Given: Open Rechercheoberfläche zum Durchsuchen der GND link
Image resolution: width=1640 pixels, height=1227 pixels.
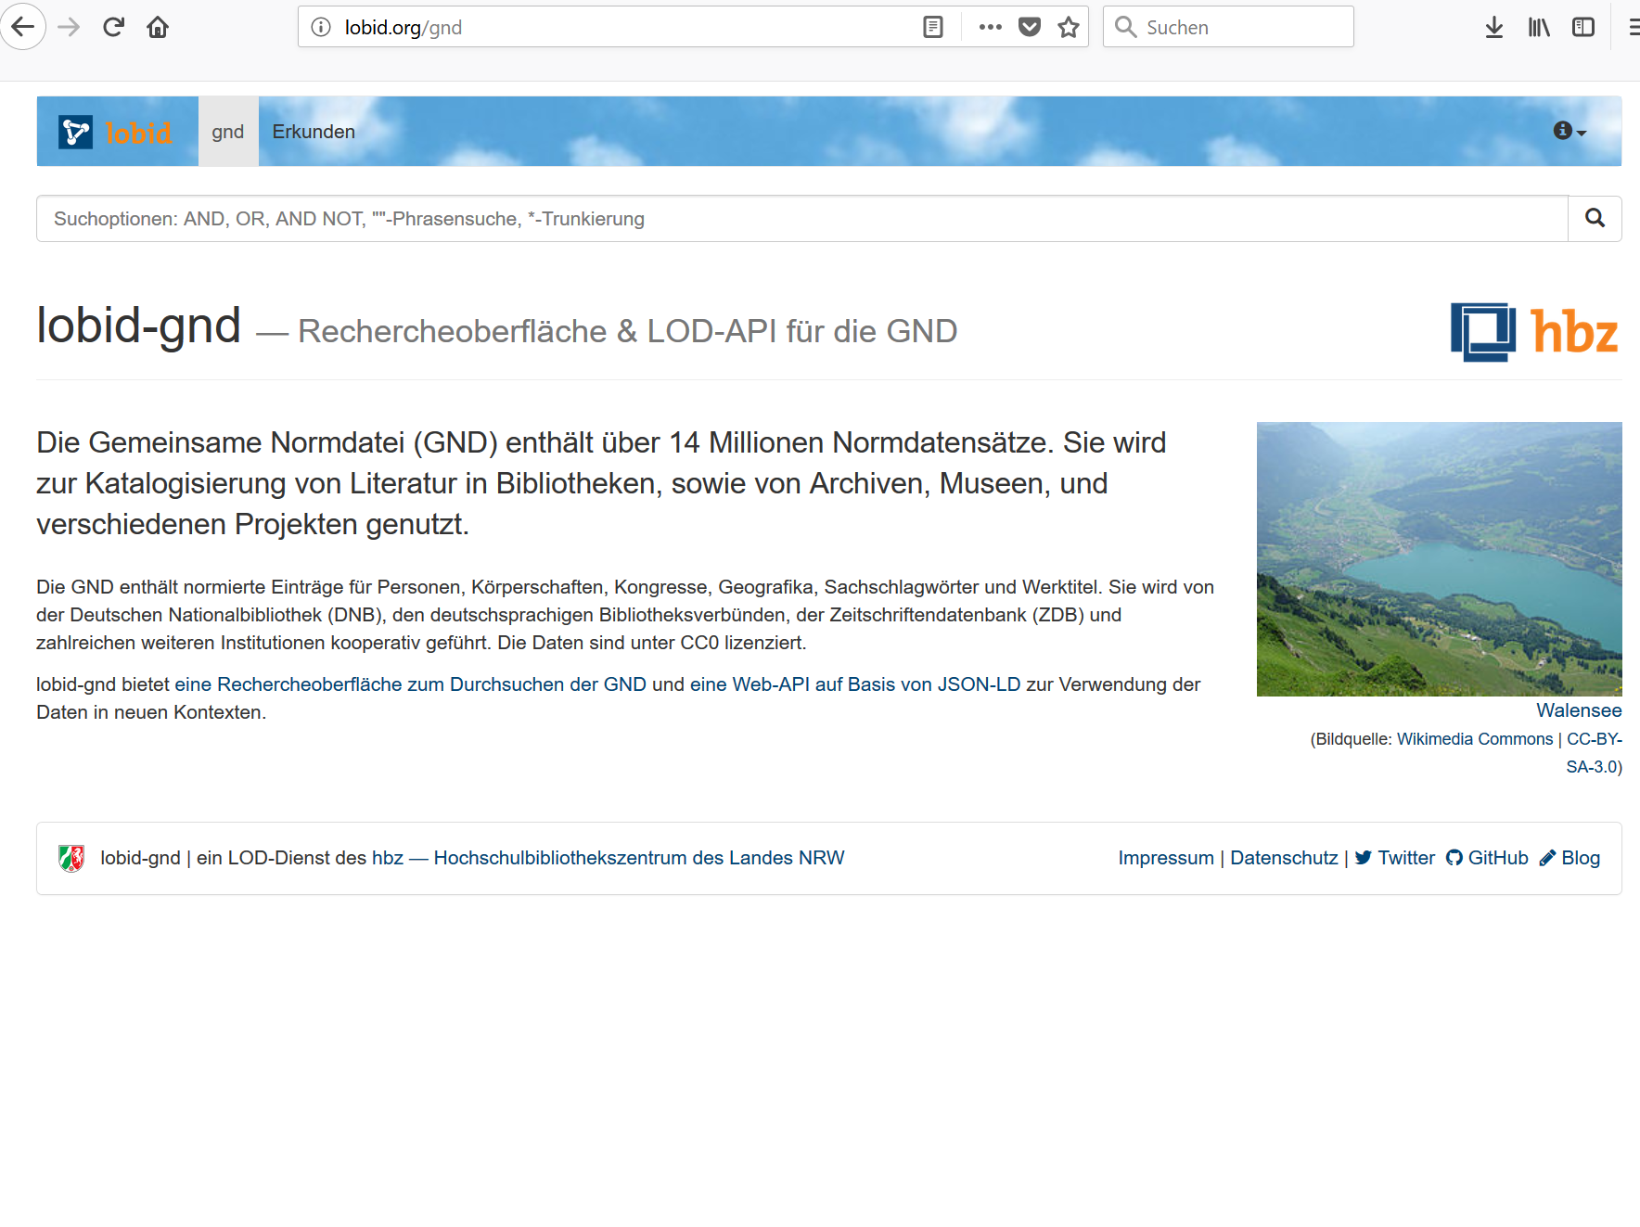Looking at the screenshot, I should tap(410, 684).
